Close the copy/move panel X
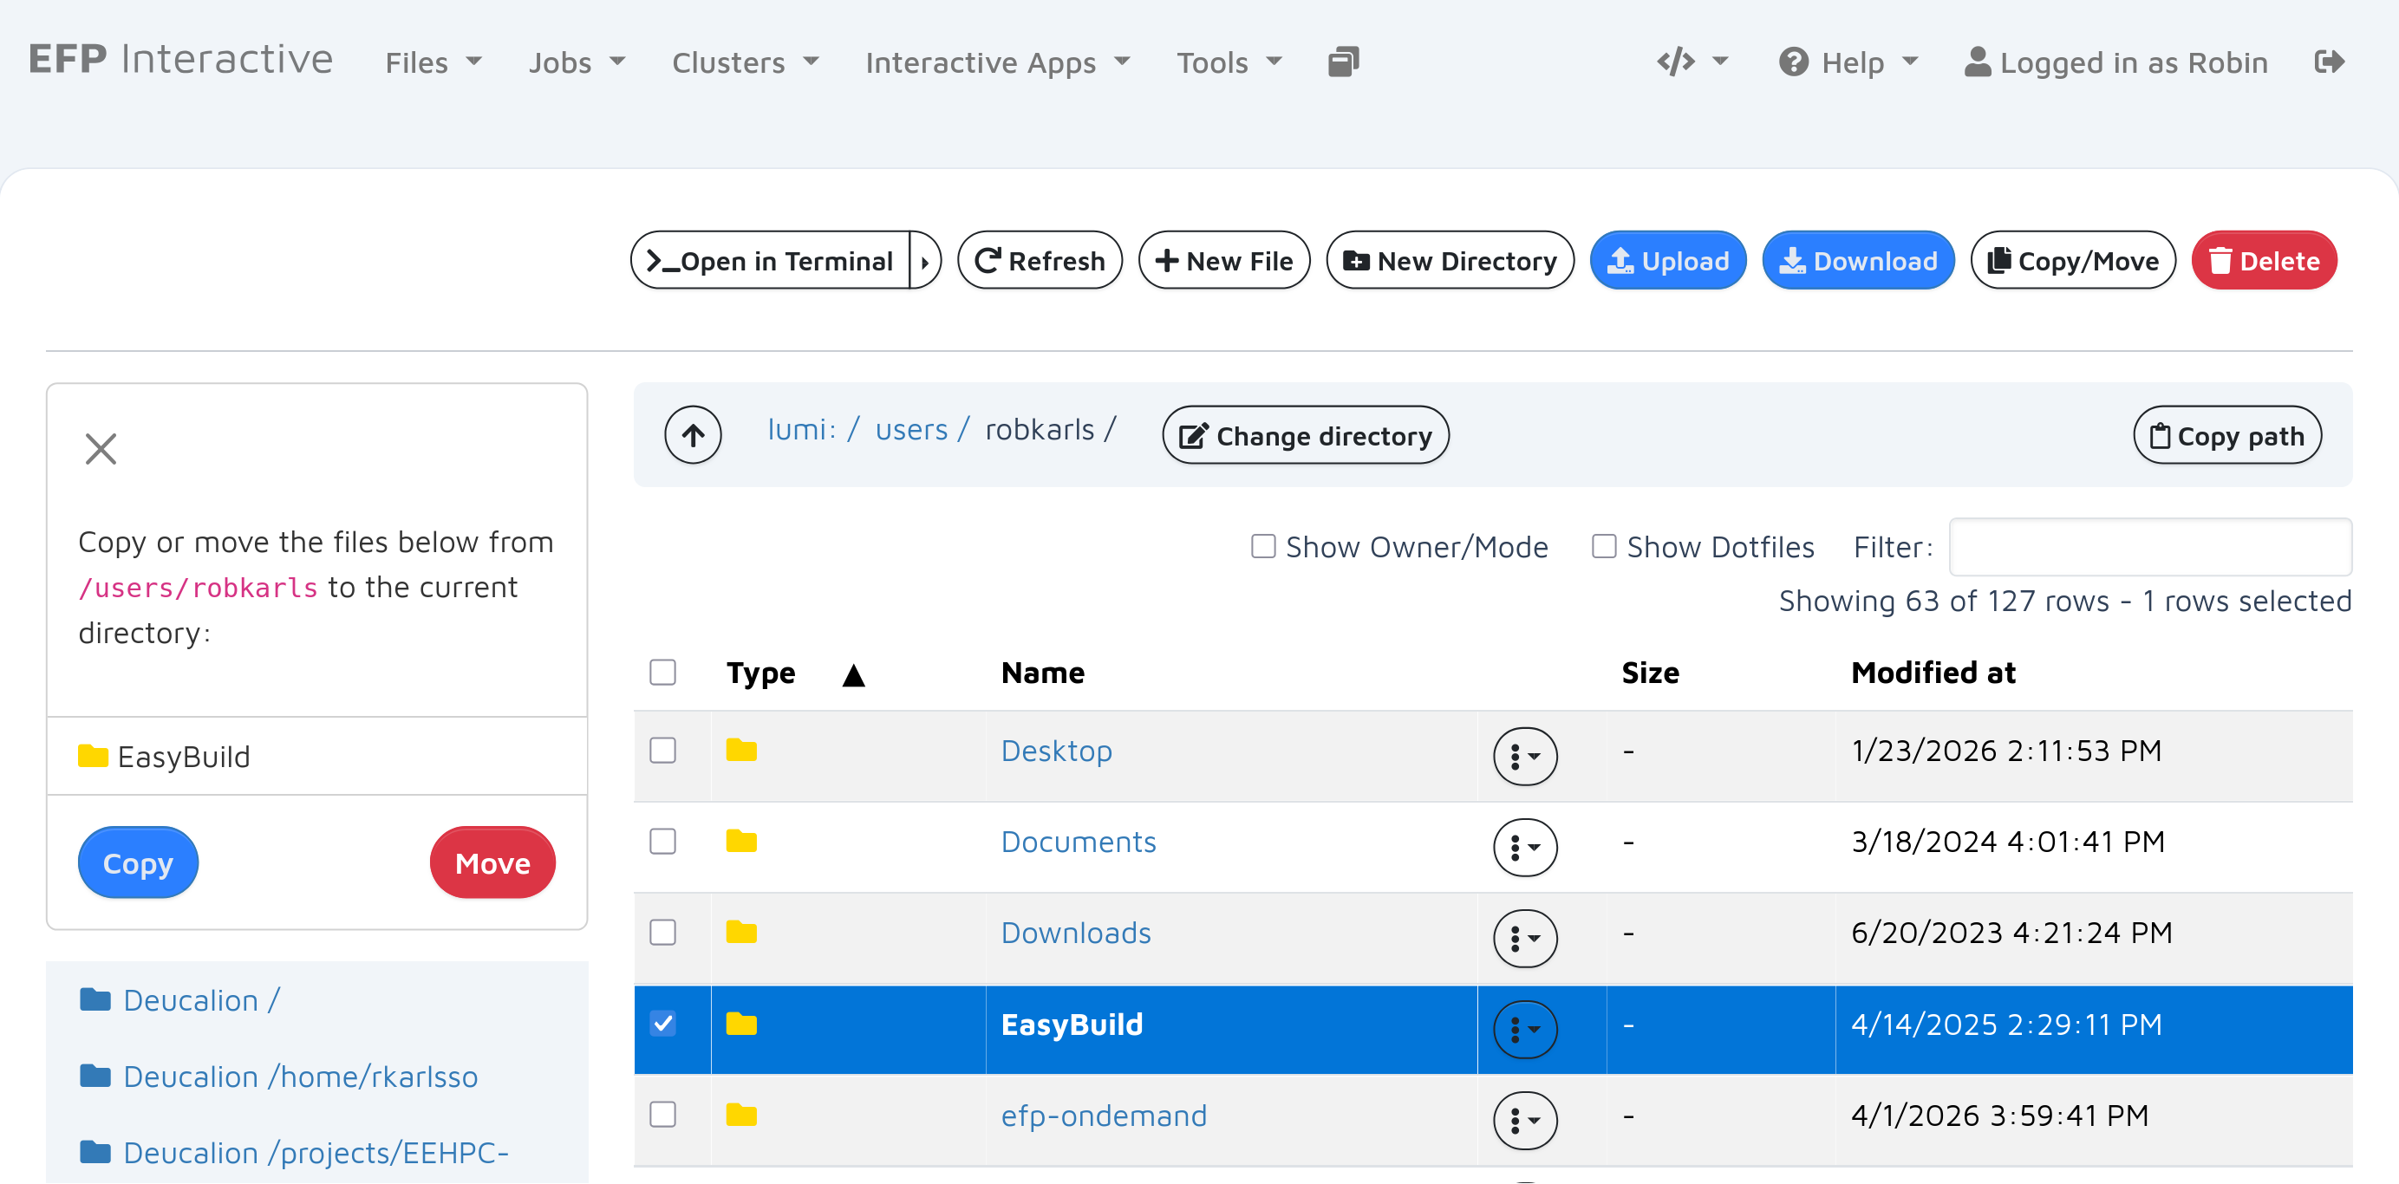Screen dimensions: 2399x1184 [x=101, y=449]
